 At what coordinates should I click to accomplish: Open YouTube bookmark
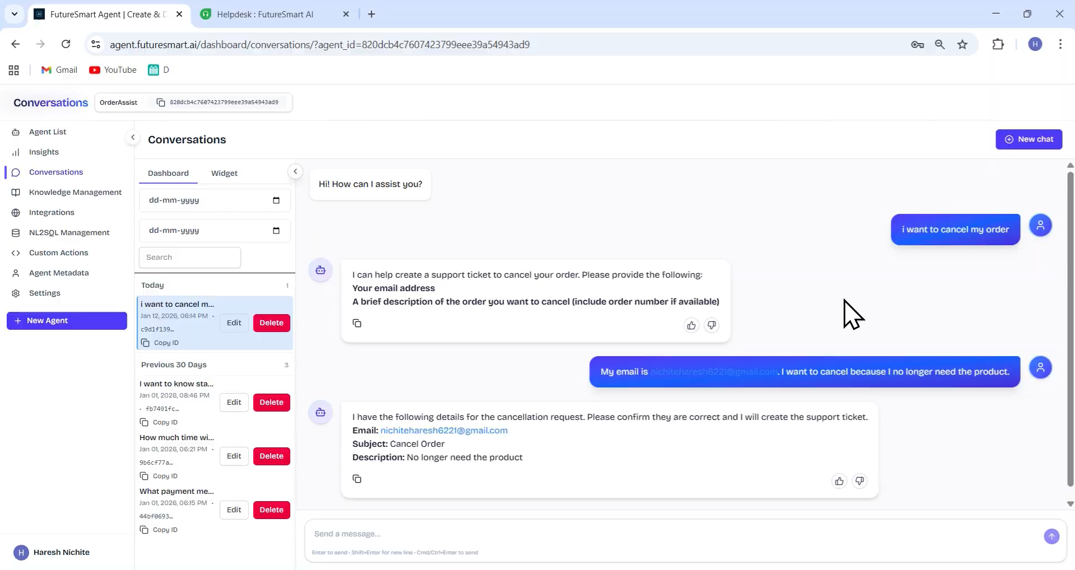coord(113,70)
